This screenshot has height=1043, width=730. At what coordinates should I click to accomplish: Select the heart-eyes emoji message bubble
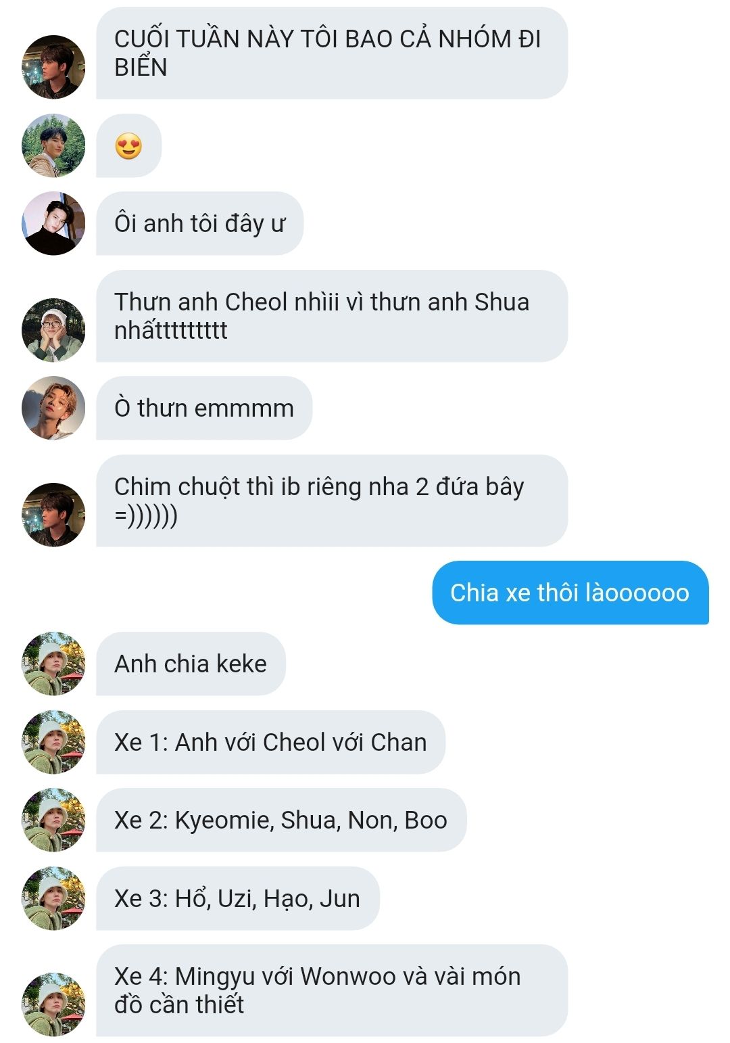pos(128,145)
